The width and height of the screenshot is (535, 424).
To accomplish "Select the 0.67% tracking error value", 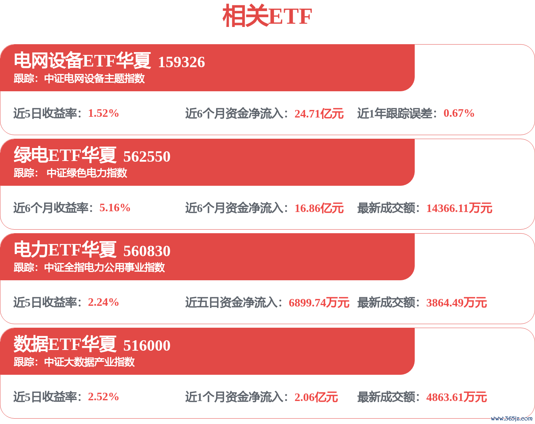I will pyautogui.click(x=459, y=113).
